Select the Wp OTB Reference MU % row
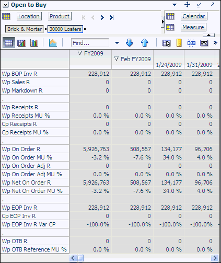The width and height of the screenshot is (221, 263). click(x=35, y=249)
